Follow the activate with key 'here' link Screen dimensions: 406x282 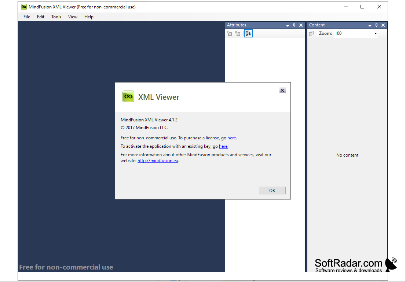click(x=223, y=146)
